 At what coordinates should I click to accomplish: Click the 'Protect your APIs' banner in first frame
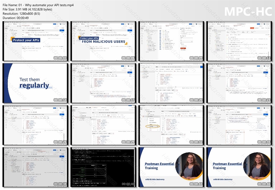point(26,40)
